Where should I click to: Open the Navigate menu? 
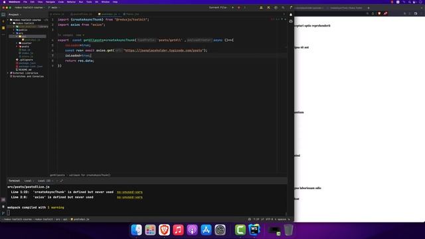click(50, 2)
